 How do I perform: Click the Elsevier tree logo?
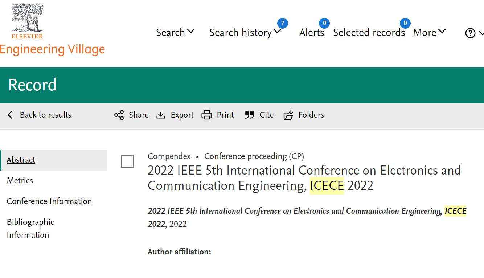coord(27,21)
